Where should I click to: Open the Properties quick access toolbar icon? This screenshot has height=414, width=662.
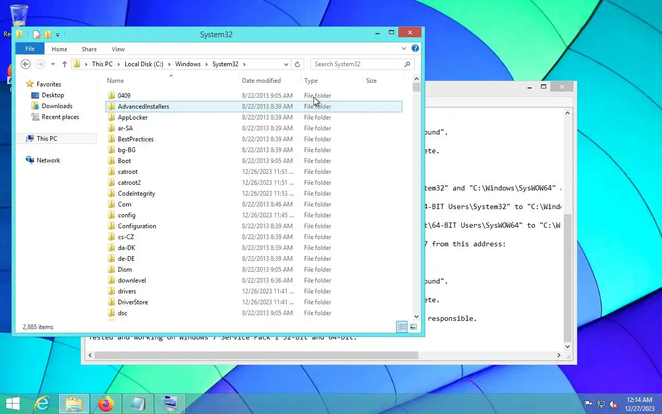pyautogui.click(x=37, y=35)
